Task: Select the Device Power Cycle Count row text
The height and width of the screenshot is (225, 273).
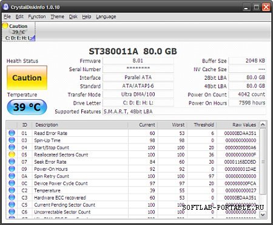Action: coord(61,184)
